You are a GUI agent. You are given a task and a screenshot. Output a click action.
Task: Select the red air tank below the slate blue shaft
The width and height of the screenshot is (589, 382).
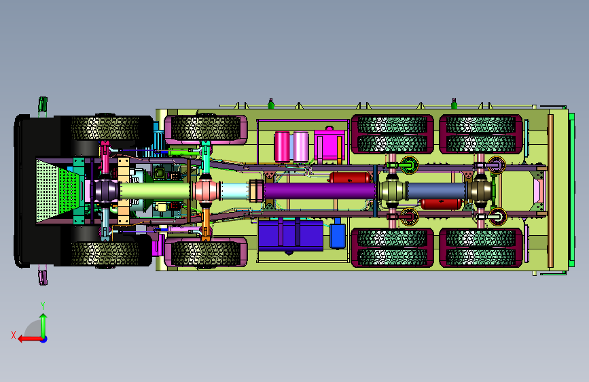441,204
